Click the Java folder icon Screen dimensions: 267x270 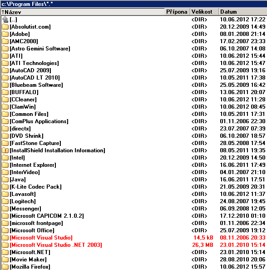[x=5, y=180]
